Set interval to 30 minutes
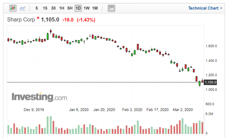 [x=53, y=8]
